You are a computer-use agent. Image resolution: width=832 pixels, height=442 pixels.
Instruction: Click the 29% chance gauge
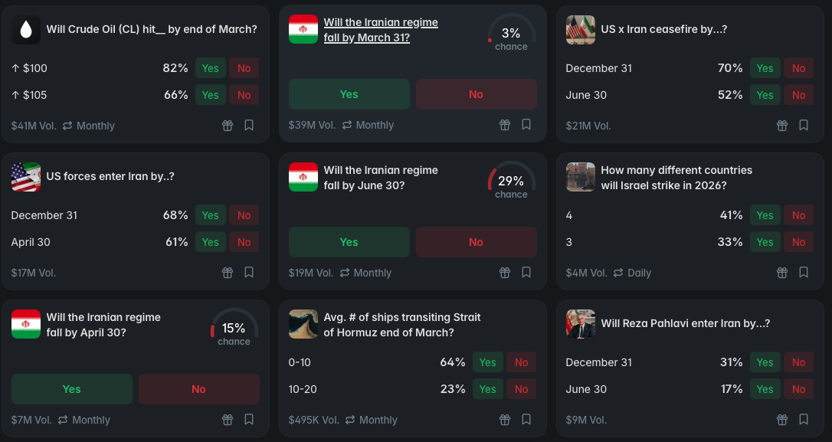pos(511,184)
